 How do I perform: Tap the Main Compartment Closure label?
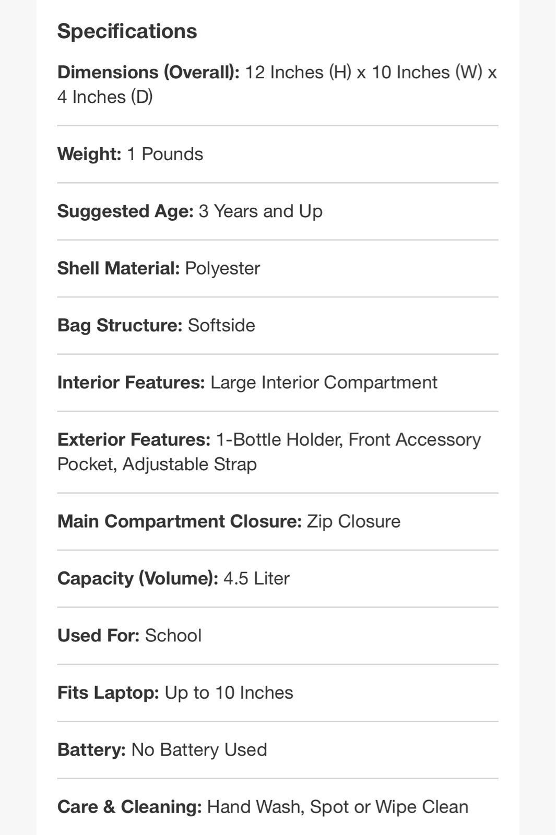[x=180, y=521]
